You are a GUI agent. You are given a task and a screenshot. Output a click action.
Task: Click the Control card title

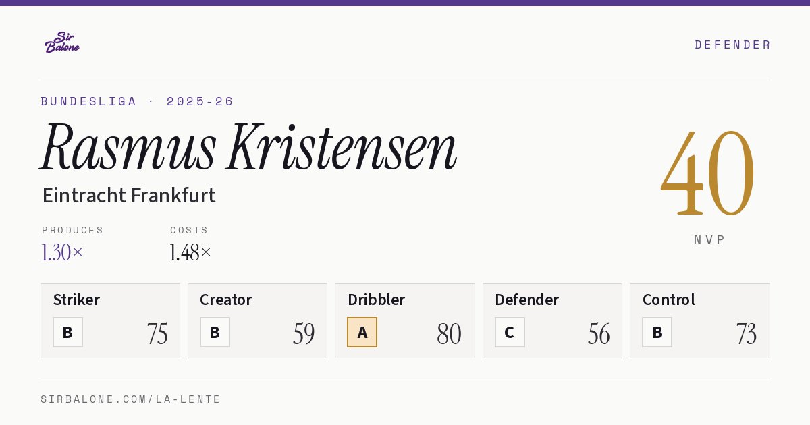668,300
